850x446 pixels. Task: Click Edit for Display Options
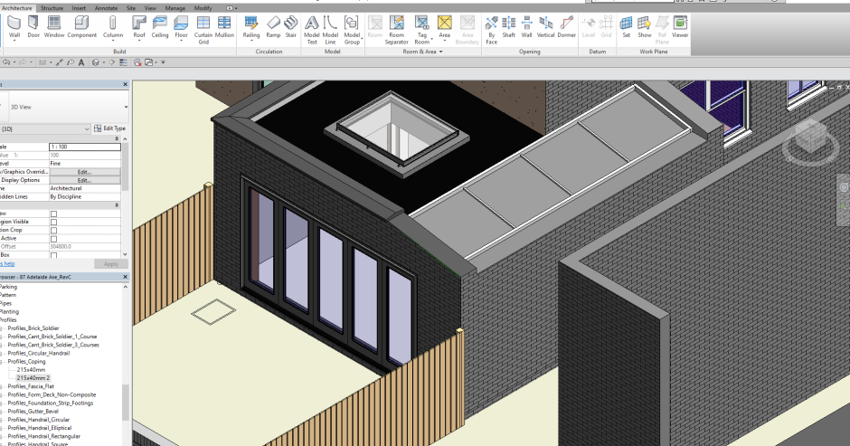tap(85, 180)
